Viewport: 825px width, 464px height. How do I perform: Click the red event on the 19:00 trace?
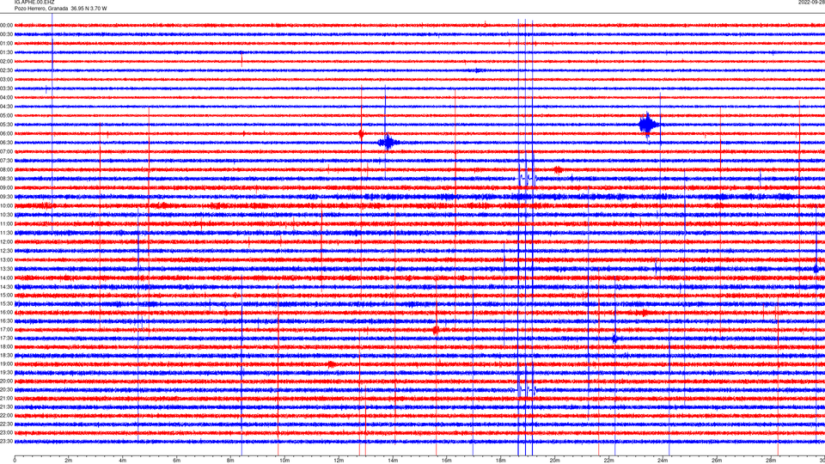click(x=331, y=364)
